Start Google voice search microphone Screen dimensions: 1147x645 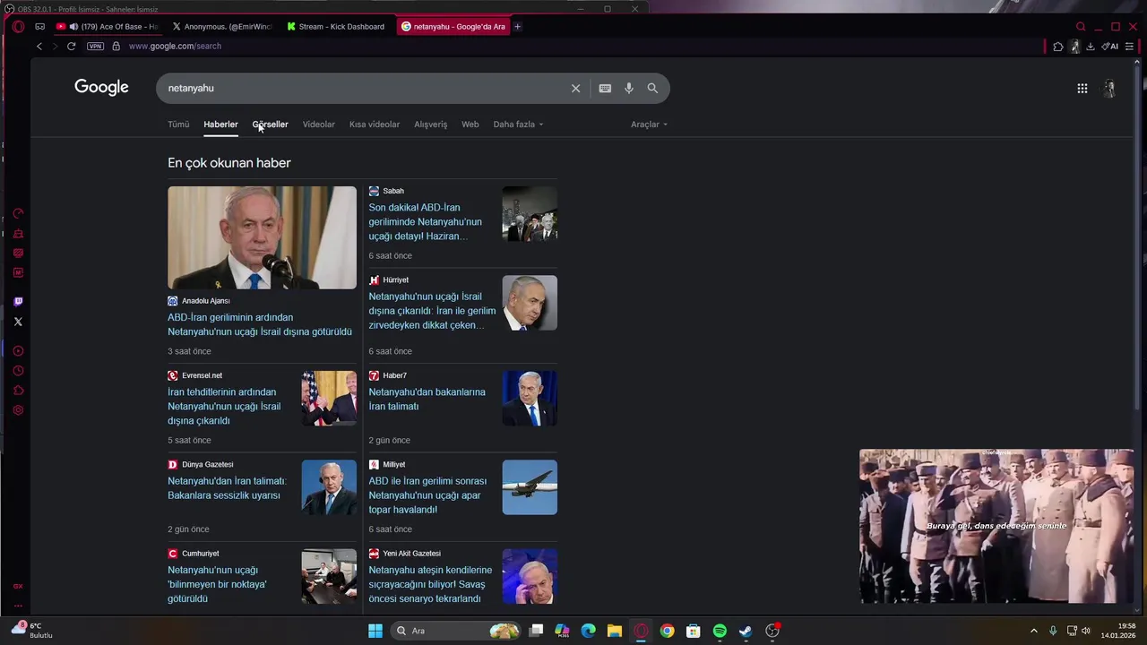pos(629,88)
